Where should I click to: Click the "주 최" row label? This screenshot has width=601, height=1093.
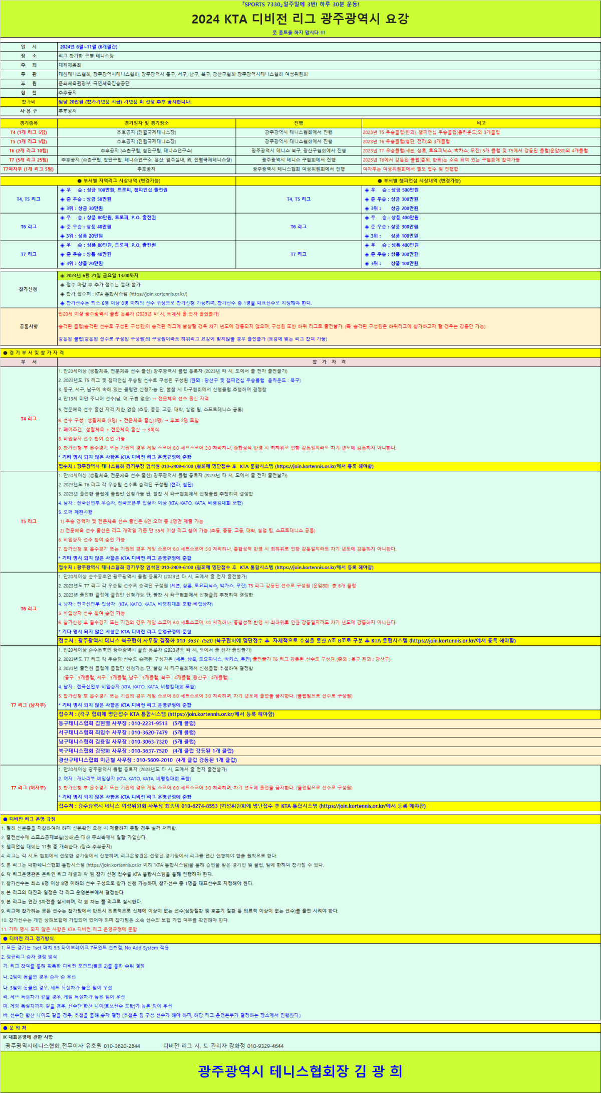[29, 65]
